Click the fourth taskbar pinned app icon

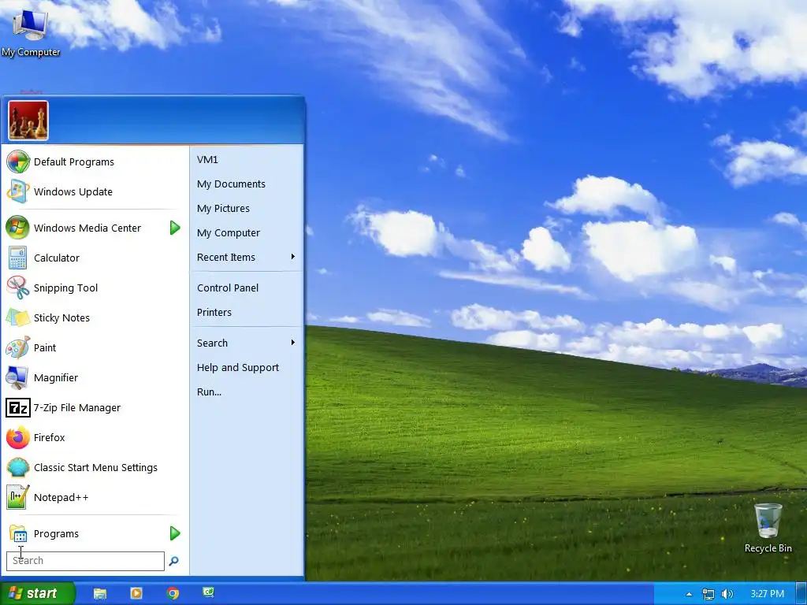(208, 592)
